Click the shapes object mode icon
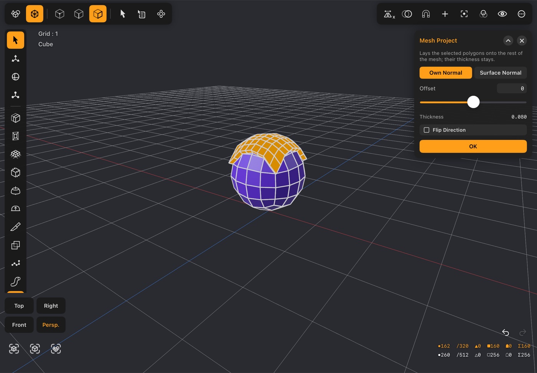 tap(16, 14)
